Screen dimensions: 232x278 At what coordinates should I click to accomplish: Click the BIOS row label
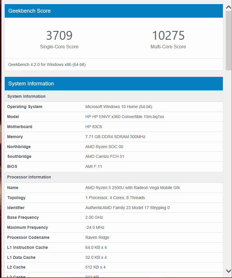click(x=12, y=166)
